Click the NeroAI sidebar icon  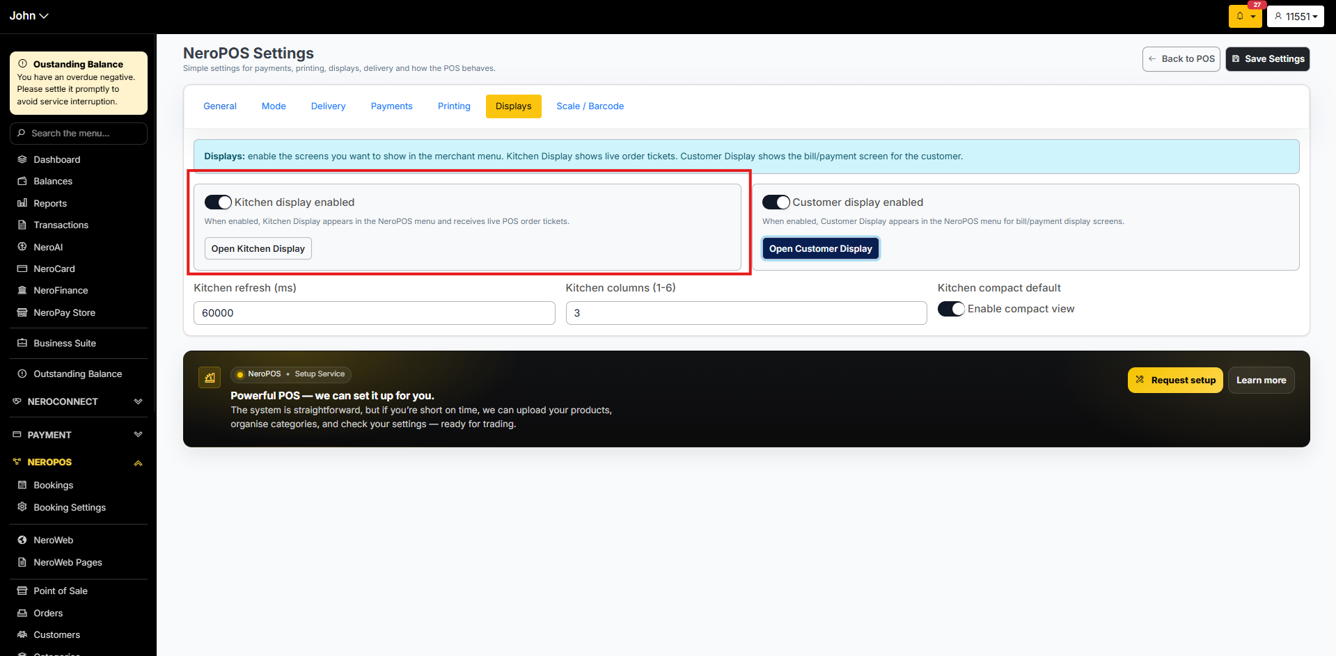[22, 247]
